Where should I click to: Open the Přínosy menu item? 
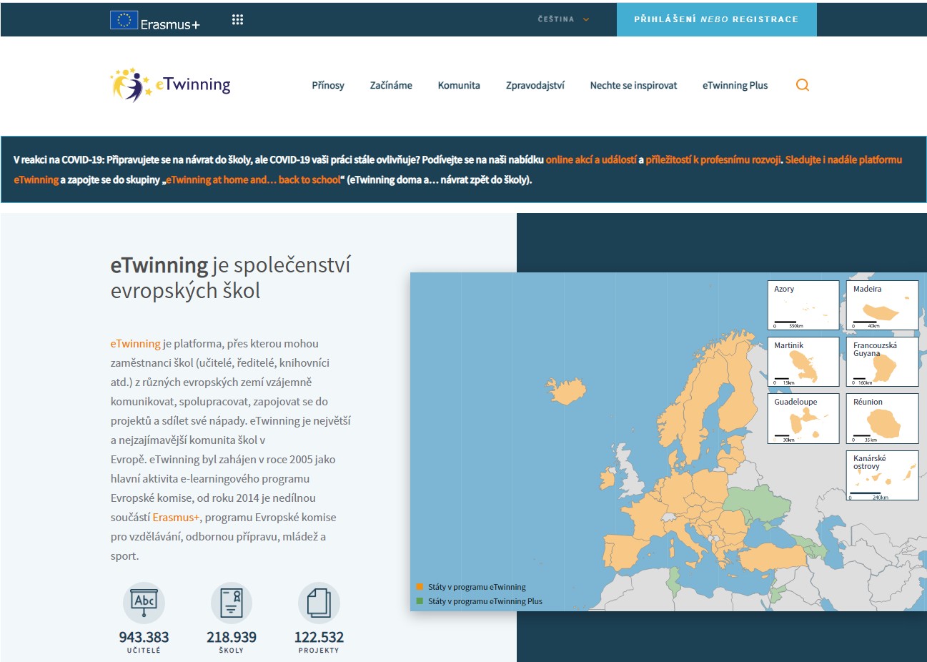coord(328,85)
